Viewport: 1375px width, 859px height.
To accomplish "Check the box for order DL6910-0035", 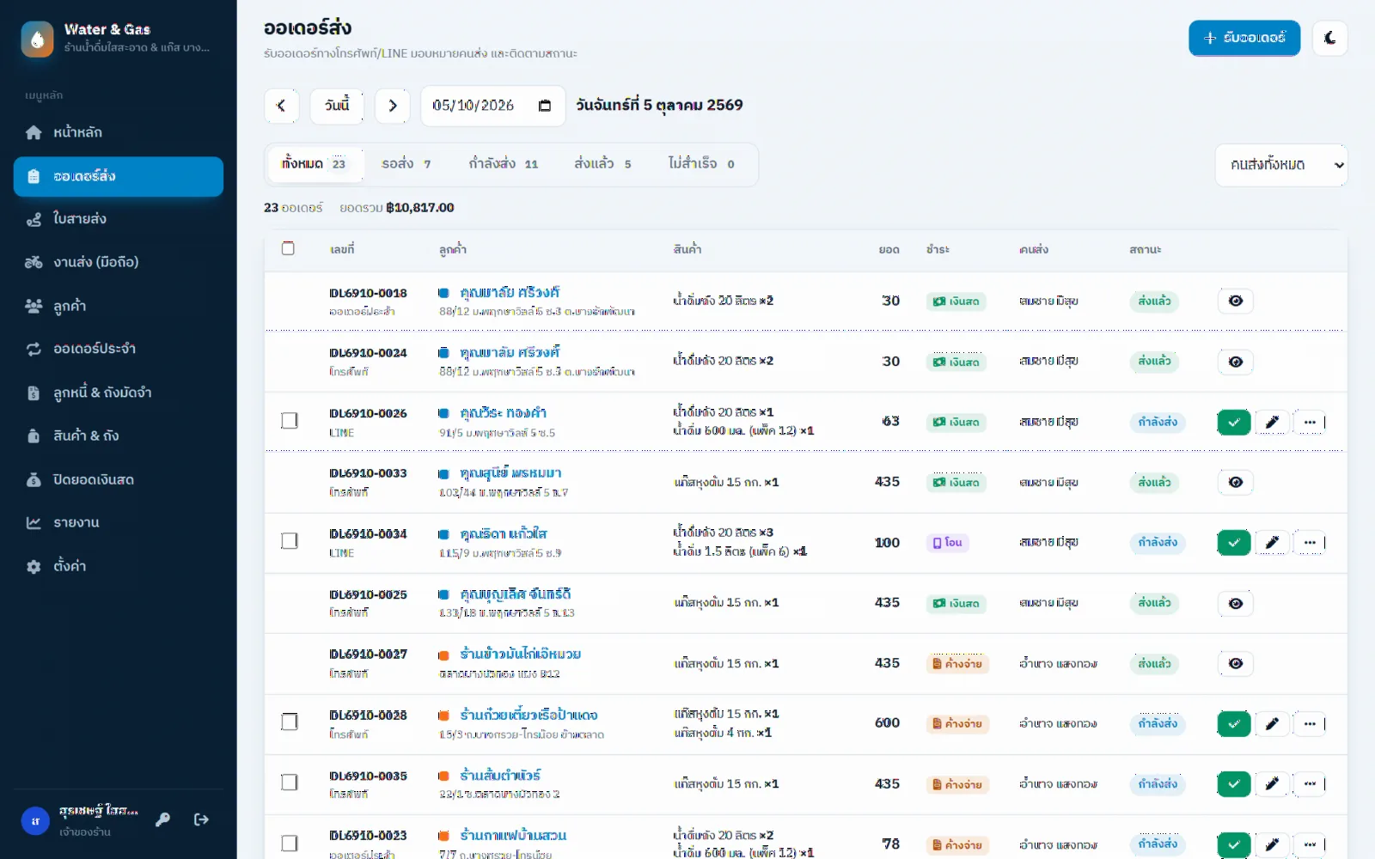I will click(290, 782).
